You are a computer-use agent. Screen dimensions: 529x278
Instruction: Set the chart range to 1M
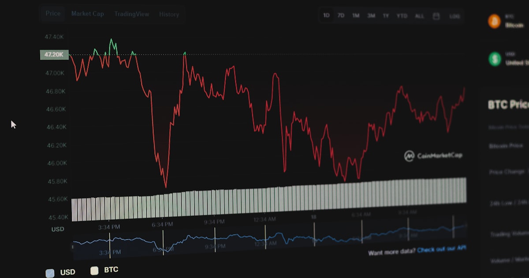point(356,16)
